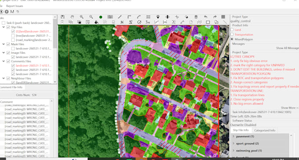Expand the swimming_pool (1) category
Screen dimensions: 299x160
[x=233, y=150]
